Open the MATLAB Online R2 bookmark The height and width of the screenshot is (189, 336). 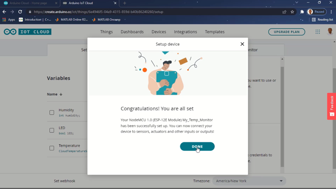click(x=72, y=20)
